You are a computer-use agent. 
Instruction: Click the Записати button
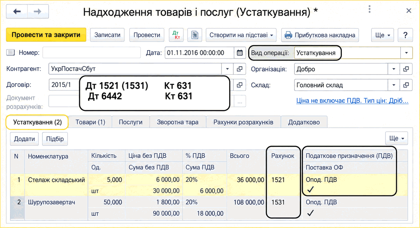(108, 35)
